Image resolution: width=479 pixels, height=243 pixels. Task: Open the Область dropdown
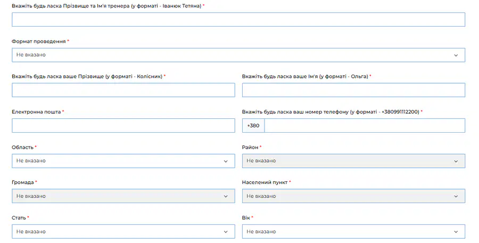tap(123, 161)
